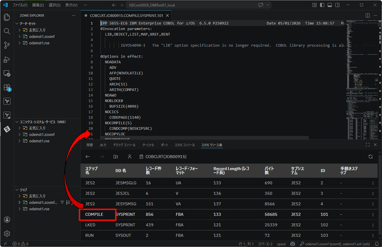Open the Manage settings gear
Viewport: 382px width, 247px height.
point(7,234)
